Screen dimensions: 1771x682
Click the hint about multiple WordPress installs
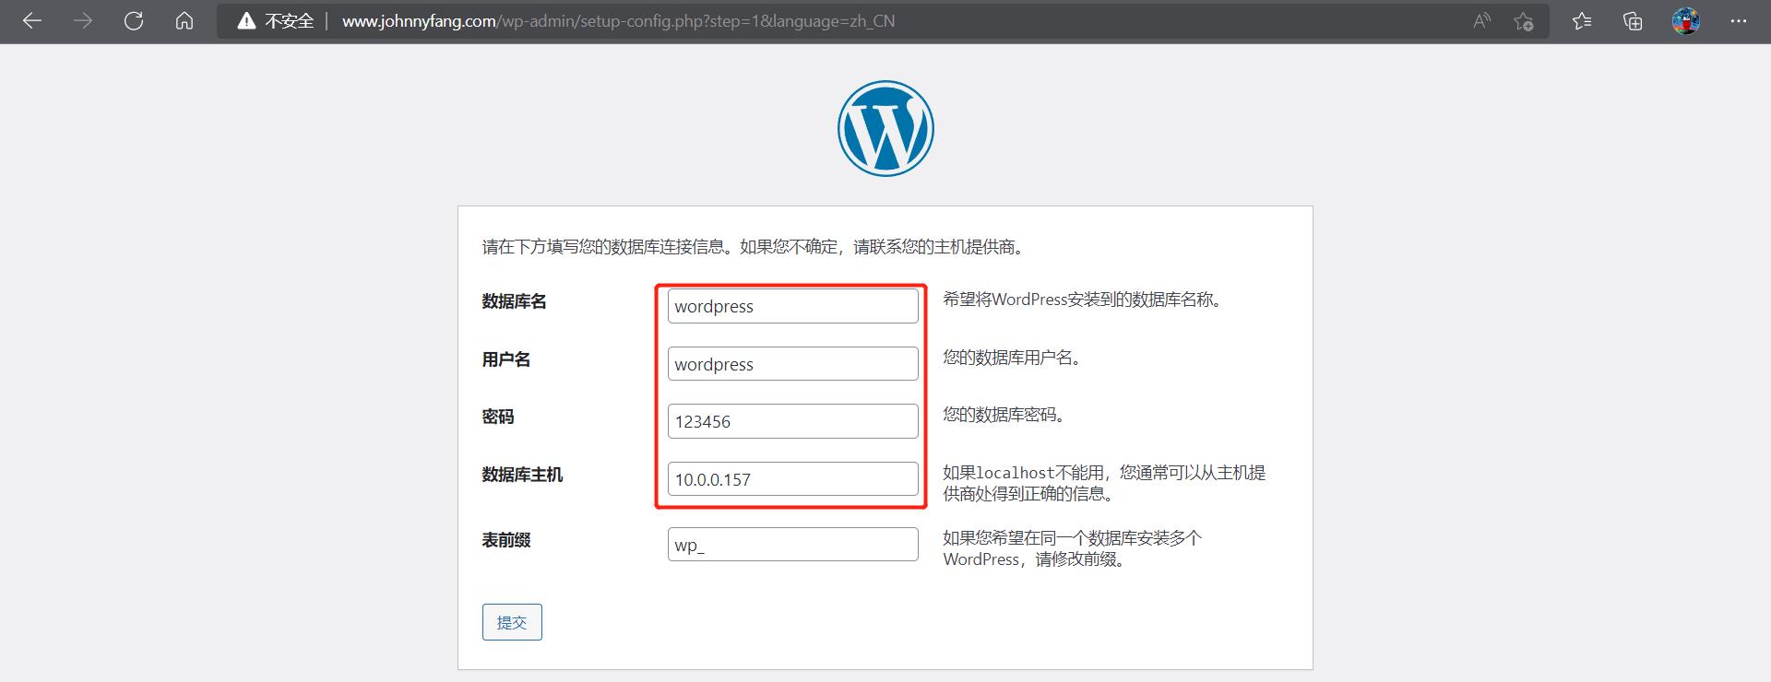(1072, 548)
